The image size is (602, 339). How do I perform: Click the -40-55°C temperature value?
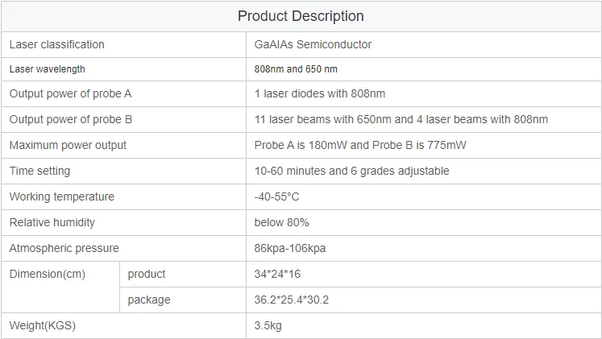click(x=276, y=196)
